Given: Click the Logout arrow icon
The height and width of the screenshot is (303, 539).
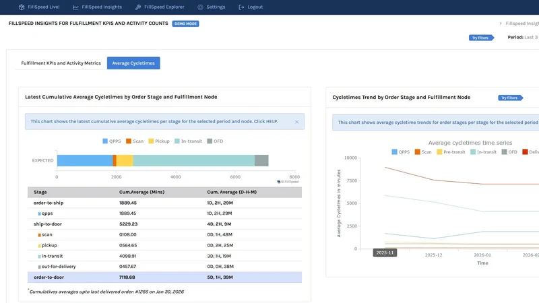Looking at the screenshot, I should pyautogui.click(x=241, y=7).
